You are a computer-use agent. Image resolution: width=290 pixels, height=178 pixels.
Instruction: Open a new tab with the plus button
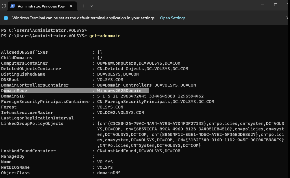[83, 6]
